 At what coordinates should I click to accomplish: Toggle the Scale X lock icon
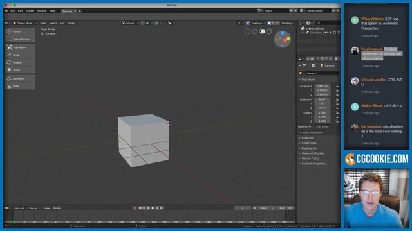pos(337,113)
